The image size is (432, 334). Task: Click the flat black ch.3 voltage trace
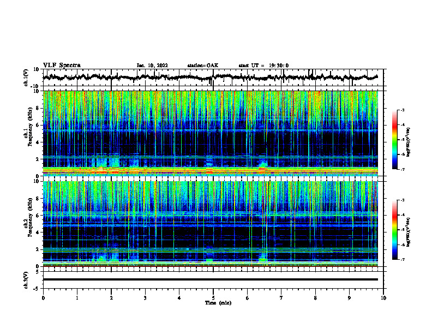click(x=211, y=279)
